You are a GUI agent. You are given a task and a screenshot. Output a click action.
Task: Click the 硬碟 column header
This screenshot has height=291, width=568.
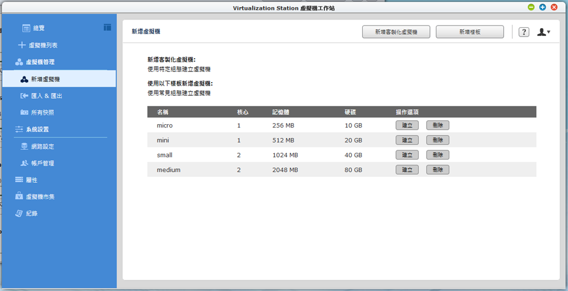(351, 112)
